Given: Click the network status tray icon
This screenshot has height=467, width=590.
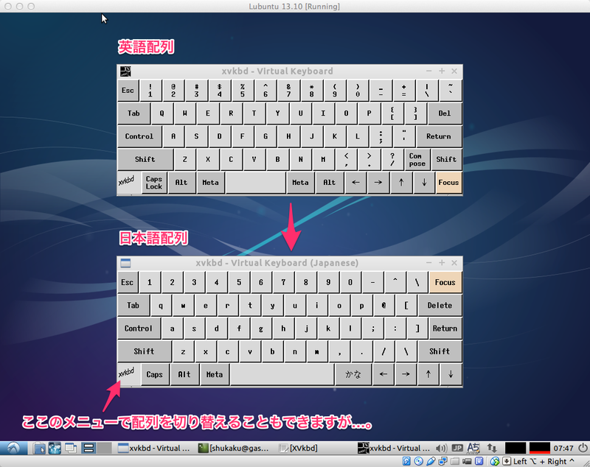Looking at the screenshot, I should 492,448.
